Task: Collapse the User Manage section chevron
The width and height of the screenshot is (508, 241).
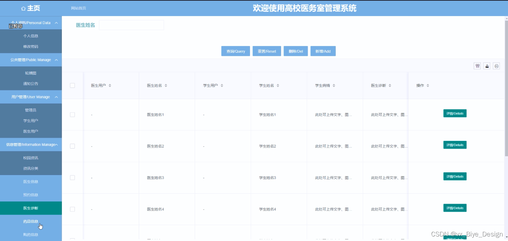Action: [56, 97]
